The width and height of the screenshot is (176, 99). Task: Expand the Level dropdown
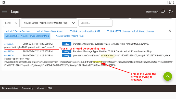(x=11, y=23)
